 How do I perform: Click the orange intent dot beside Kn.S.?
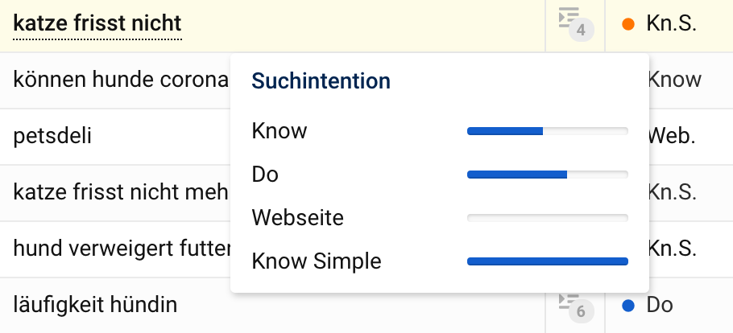click(629, 24)
